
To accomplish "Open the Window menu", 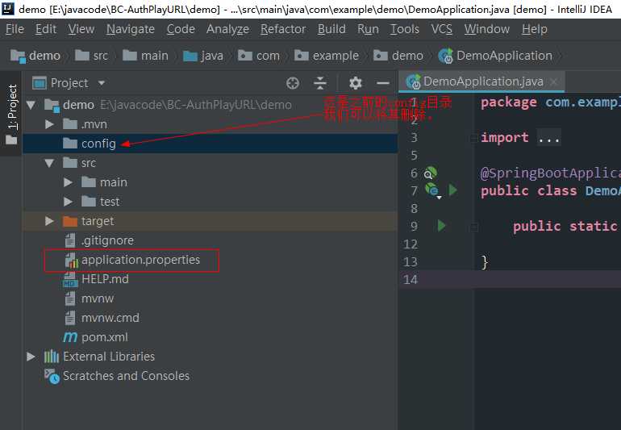I will tap(487, 29).
